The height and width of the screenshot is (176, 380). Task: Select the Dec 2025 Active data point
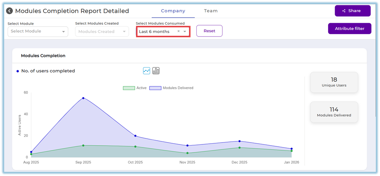(239, 147)
